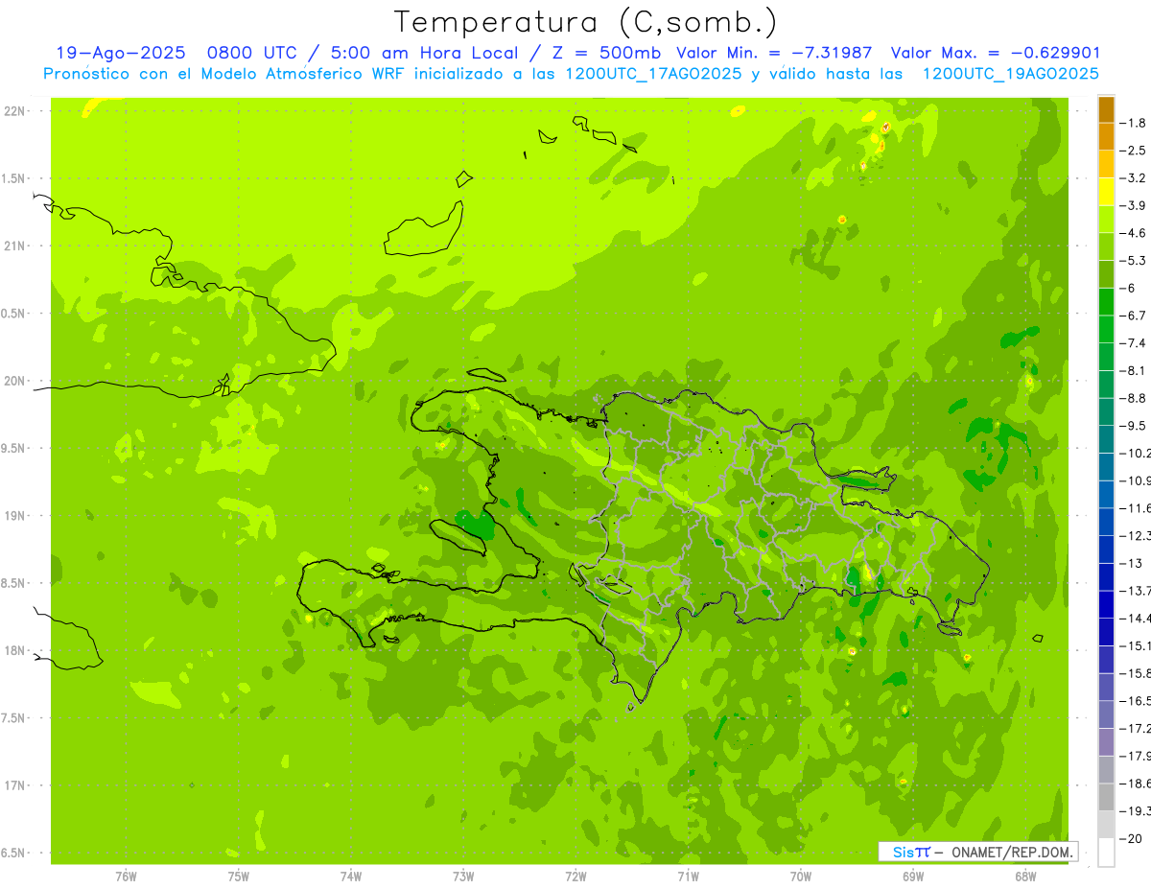Click the '-8.1' legend value
The height and width of the screenshot is (889, 1151).
(x=1131, y=371)
